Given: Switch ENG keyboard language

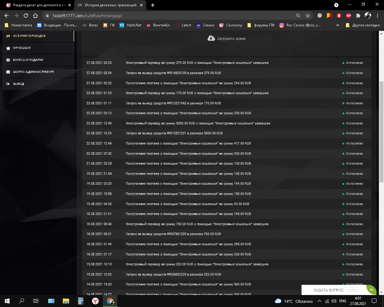Looking at the screenshot, I should coord(343,301).
